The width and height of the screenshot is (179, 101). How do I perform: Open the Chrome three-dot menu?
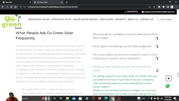click(x=176, y=7)
